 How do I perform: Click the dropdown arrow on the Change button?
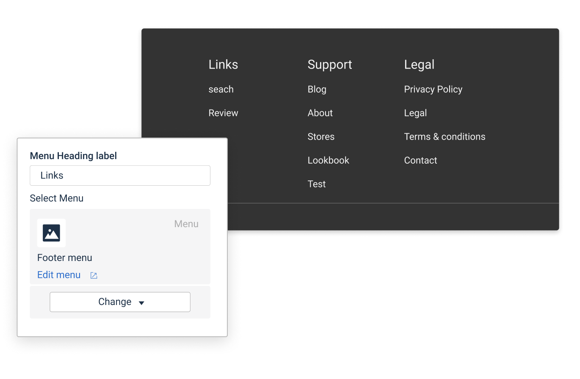click(x=141, y=302)
